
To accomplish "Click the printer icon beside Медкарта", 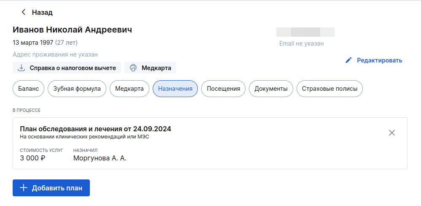I will (133, 68).
